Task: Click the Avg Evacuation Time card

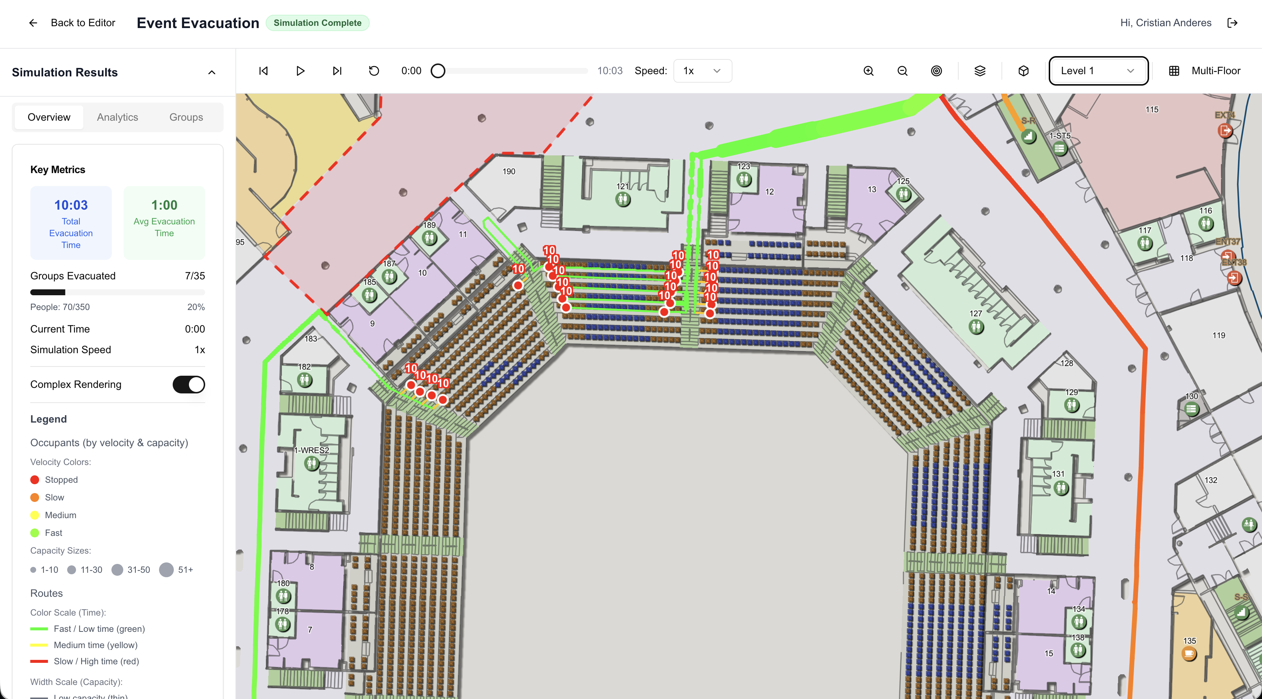Action: 164,223
